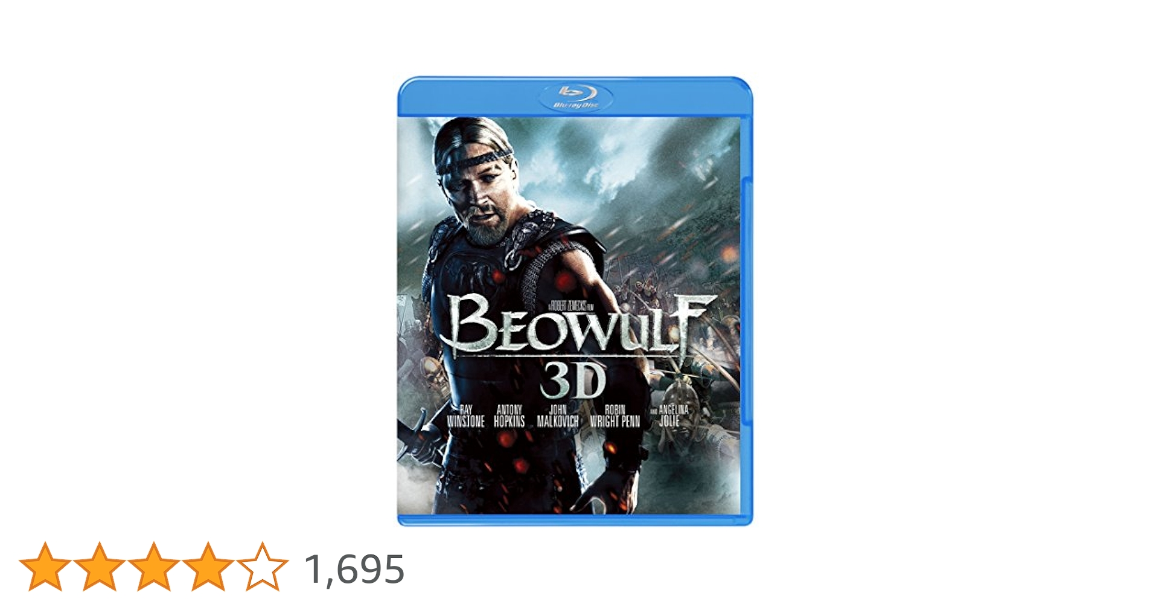This screenshot has height=604, width=1153.
Task: Click the empty fifth rating star
Action: click(263, 567)
